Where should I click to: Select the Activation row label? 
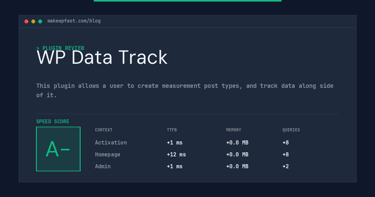[111, 143]
